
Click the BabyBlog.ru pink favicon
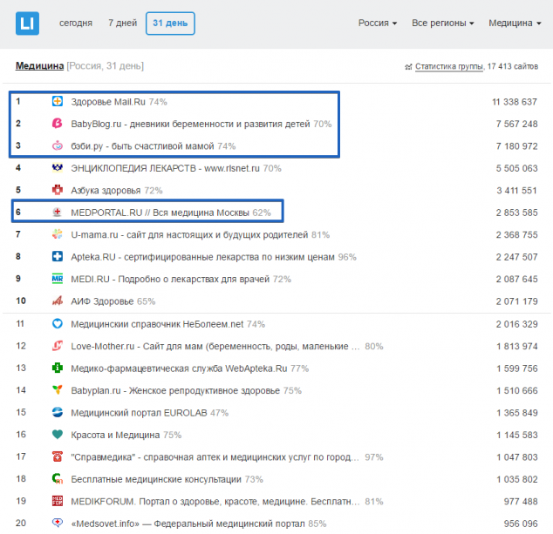58,124
